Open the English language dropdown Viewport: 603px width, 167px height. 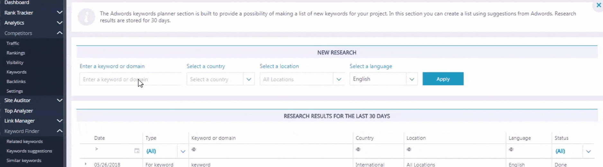point(412,79)
